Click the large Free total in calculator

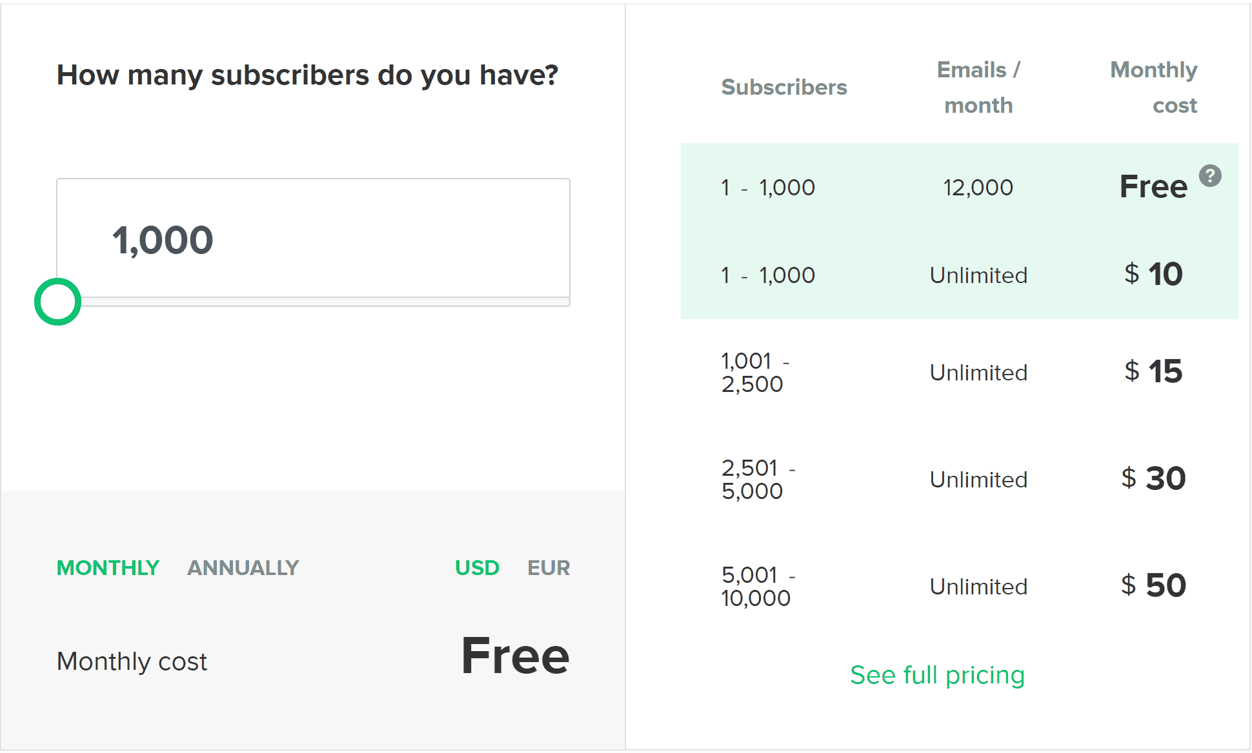pos(515,656)
